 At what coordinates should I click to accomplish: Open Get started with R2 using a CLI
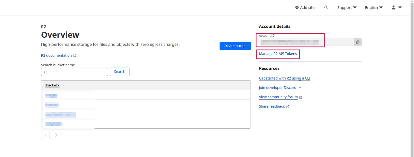pyautogui.click(x=284, y=78)
